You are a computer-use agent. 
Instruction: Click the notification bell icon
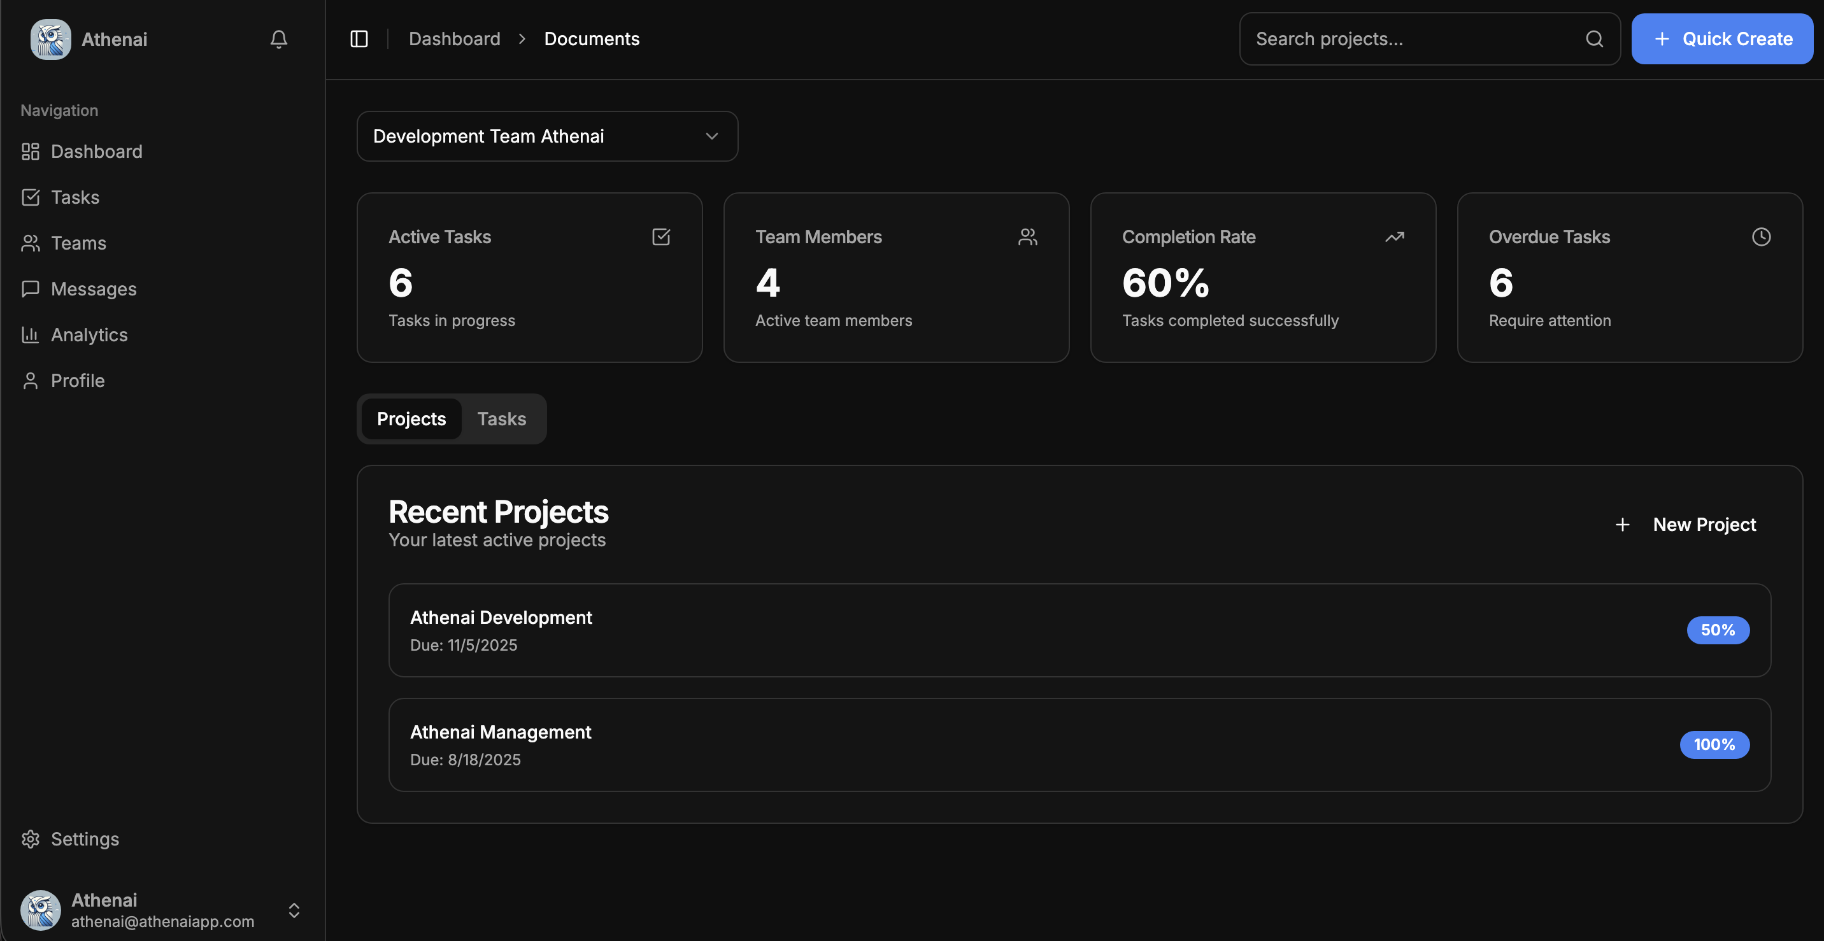click(x=278, y=39)
